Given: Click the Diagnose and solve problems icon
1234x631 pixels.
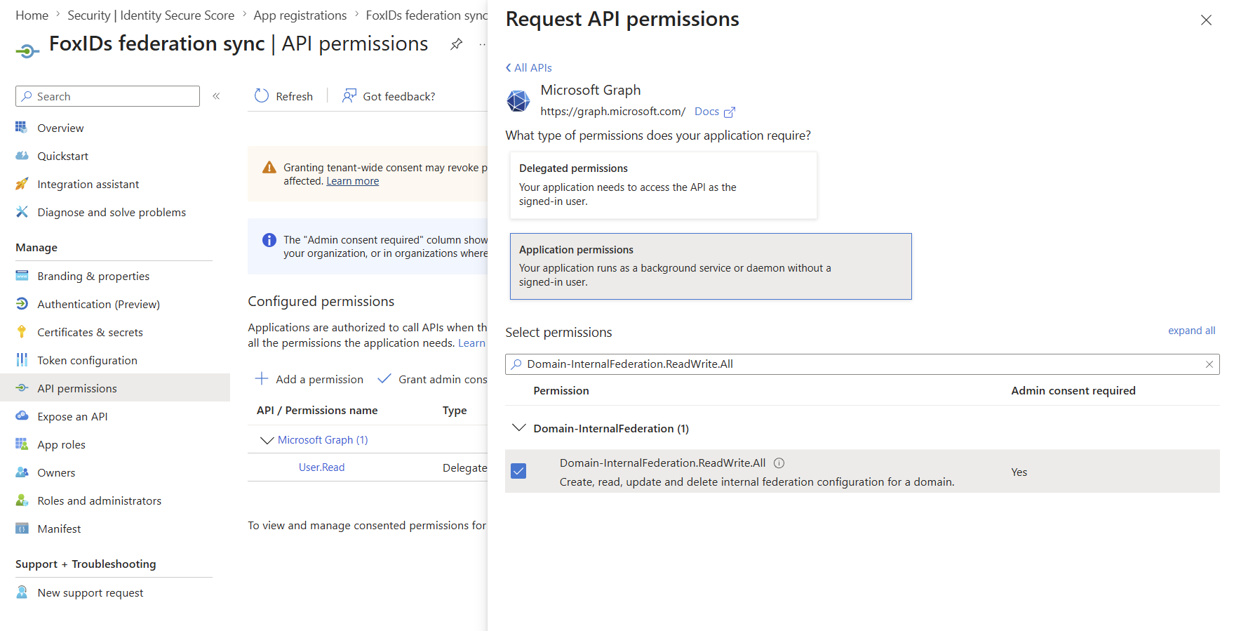Looking at the screenshot, I should click(22, 212).
